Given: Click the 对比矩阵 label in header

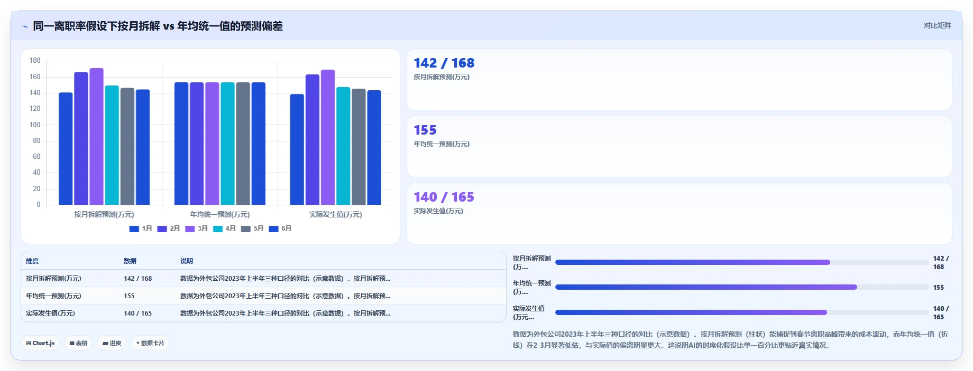Looking at the screenshot, I should point(937,26).
